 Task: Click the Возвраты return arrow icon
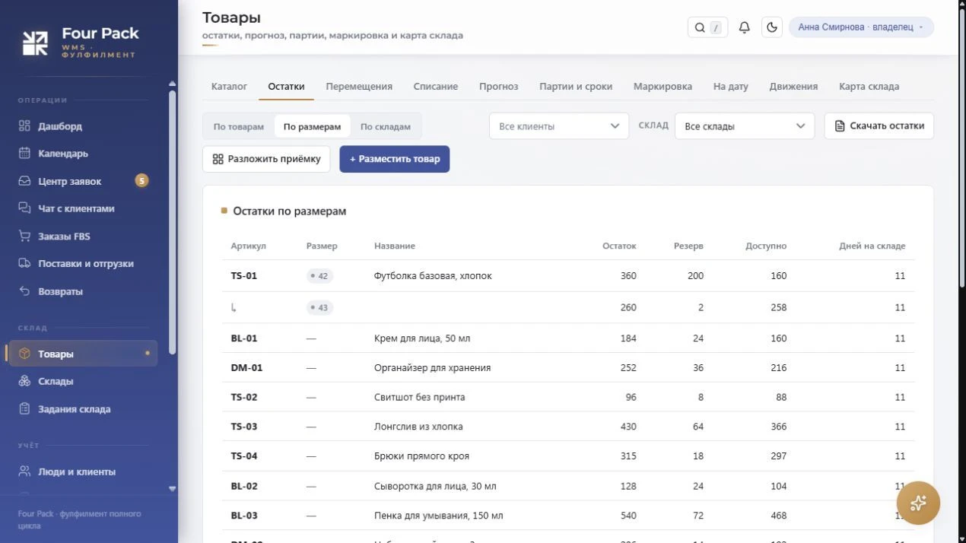coord(24,291)
